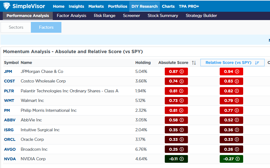
Task: Open NVDA absolute score -0.11 badge
Action: (176, 159)
